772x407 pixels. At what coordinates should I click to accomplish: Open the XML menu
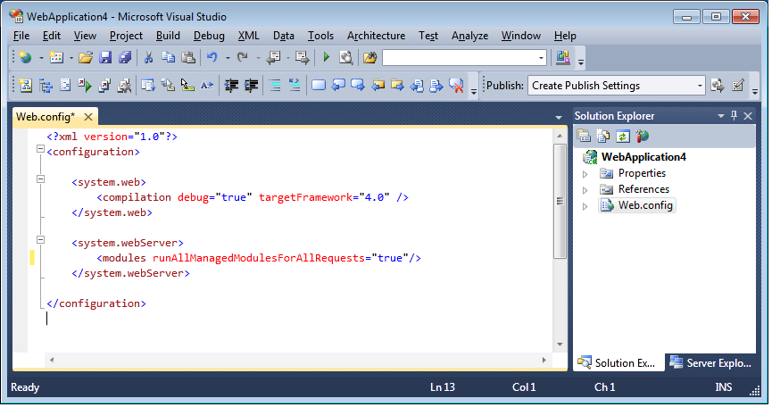248,36
